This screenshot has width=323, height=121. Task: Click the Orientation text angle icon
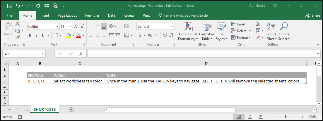pos(112,26)
